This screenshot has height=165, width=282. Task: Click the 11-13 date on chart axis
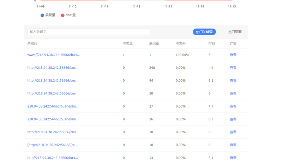tap(168, 6)
